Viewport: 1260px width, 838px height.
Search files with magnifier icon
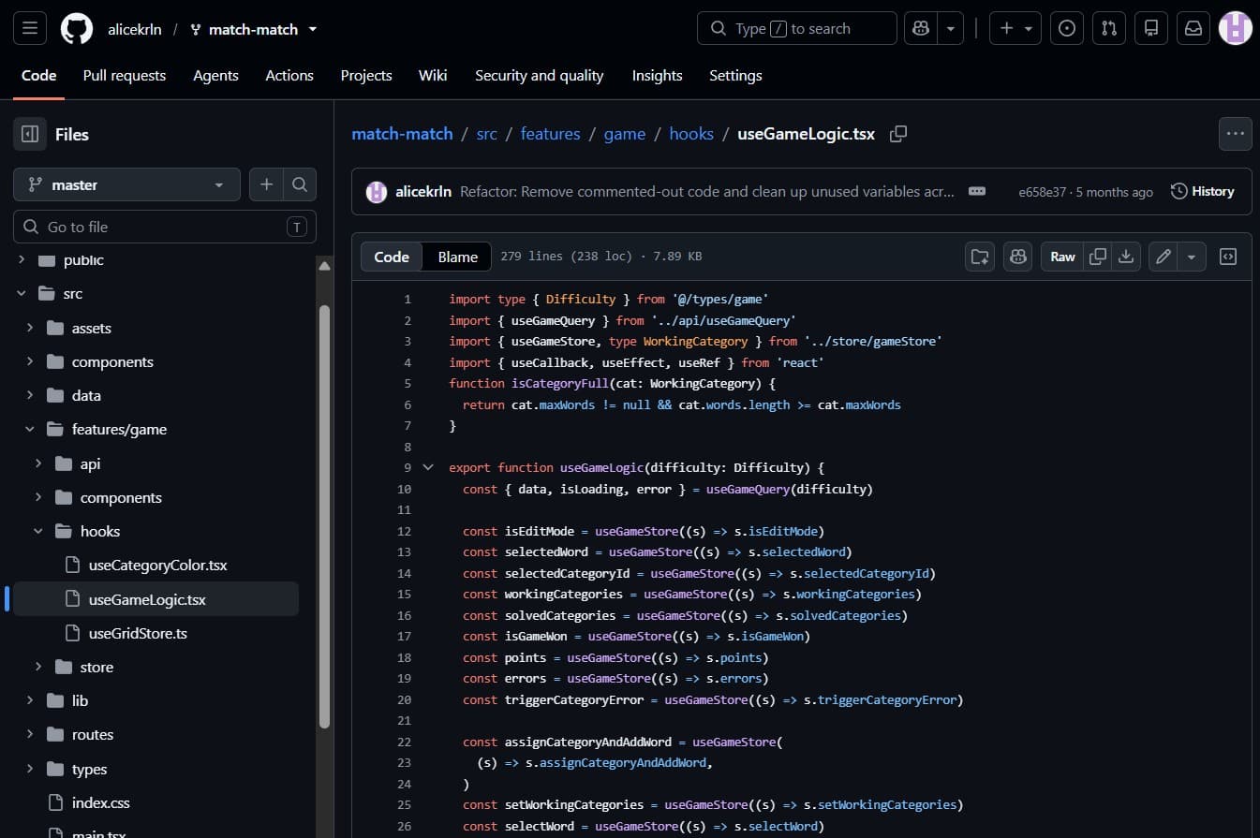point(300,184)
